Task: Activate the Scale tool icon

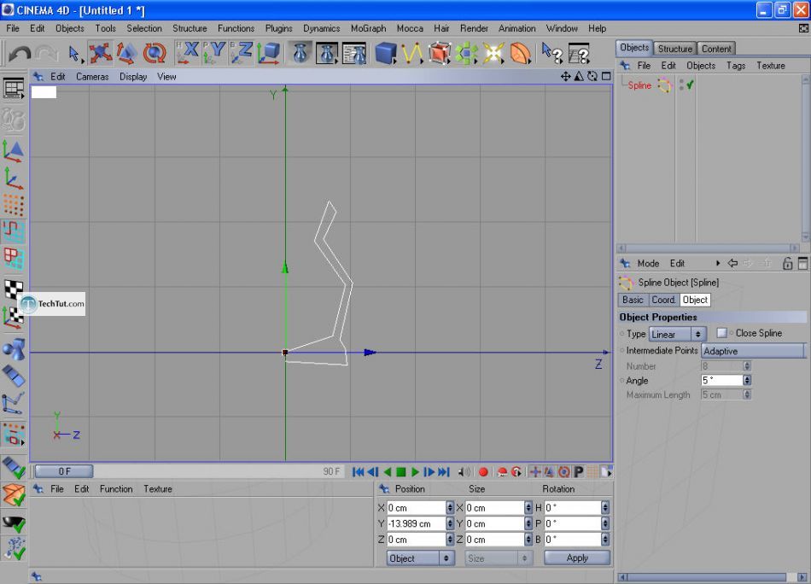Action: pos(126,53)
